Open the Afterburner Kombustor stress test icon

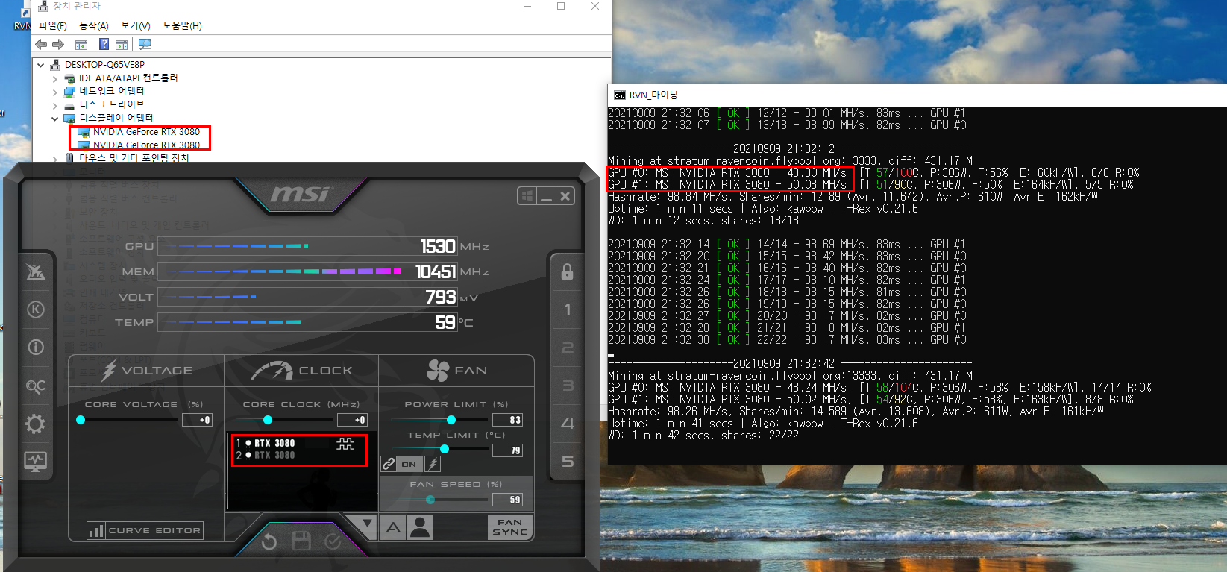pos(36,309)
